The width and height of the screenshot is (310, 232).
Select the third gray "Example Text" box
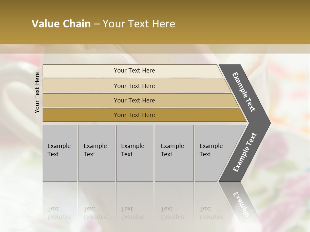[x=134, y=153]
